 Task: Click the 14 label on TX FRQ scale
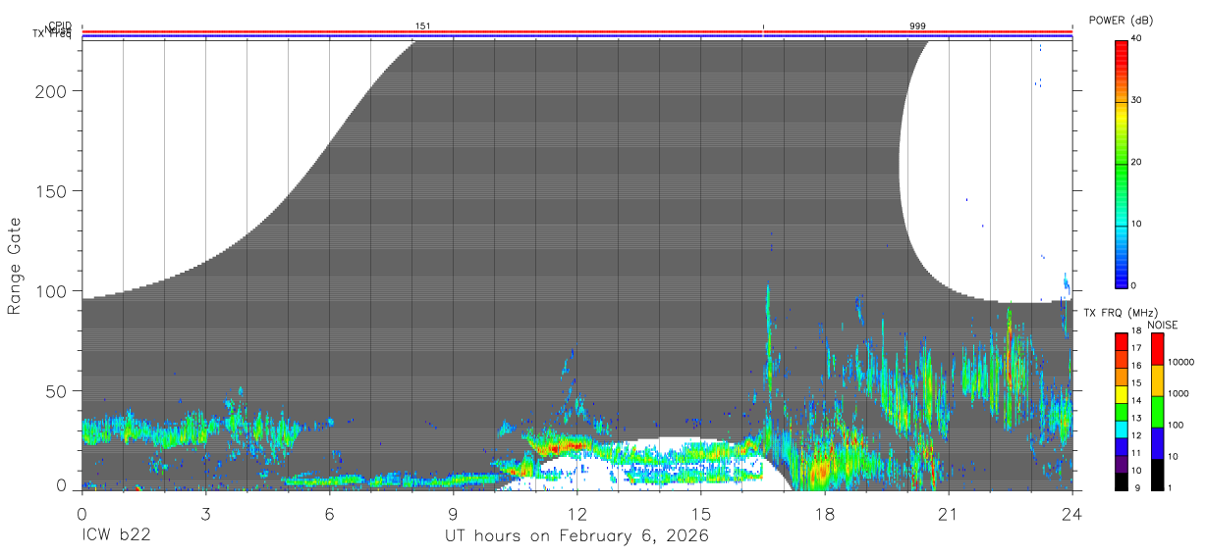tap(1136, 401)
